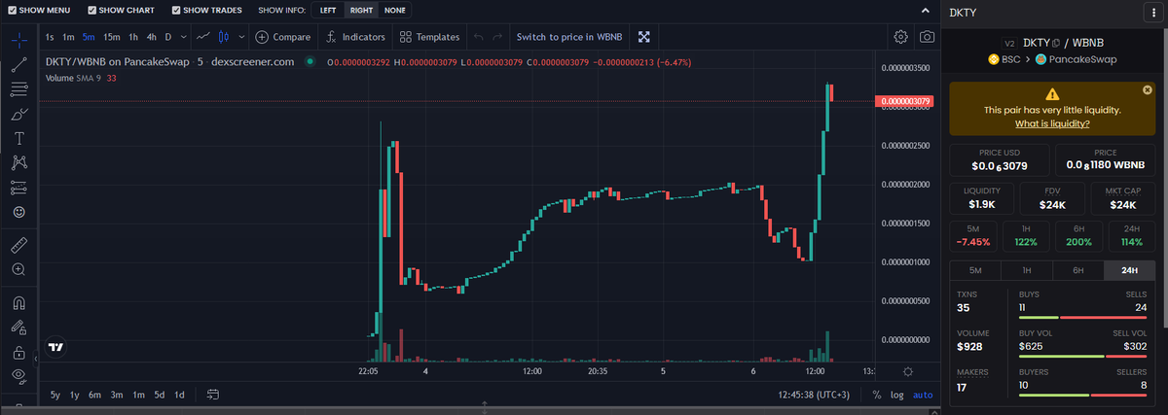Open the chart style dropdown arrow
Viewport: 1168px width, 415px height.
[x=241, y=37]
